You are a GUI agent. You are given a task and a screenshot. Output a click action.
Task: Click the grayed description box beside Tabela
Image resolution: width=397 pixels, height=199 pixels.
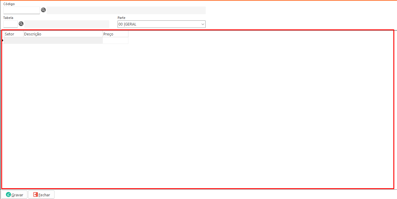pyautogui.click(x=67, y=24)
